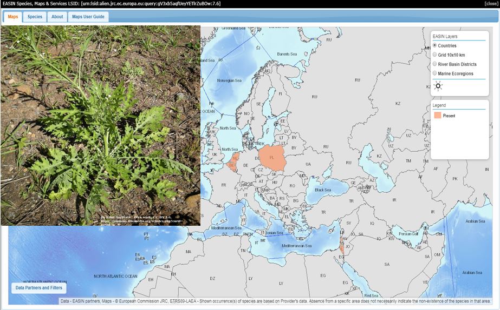Viewport: 500px width, 310px height.
Task: Close the window with the [close] link
Action: coord(491,4)
